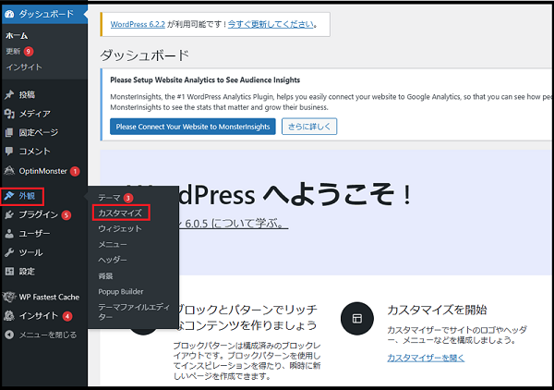This screenshot has height=390, width=554.
Task: Select ウィジェット in the flyout
Action: (x=120, y=229)
